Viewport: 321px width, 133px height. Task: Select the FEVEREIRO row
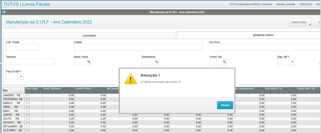[162, 99]
